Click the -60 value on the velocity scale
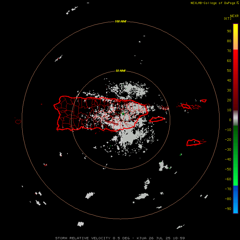The height and width of the screenshot is (240, 240). click(x=228, y=179)
